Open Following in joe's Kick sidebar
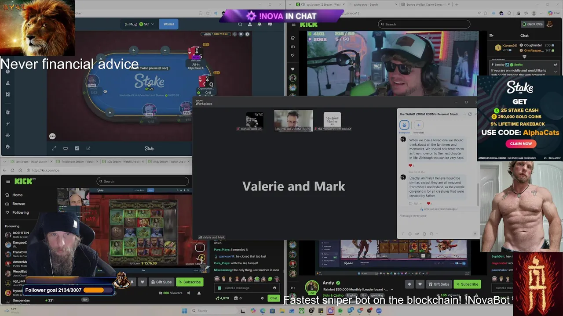This screenshot has height=316, width=563. coord(20,212)
